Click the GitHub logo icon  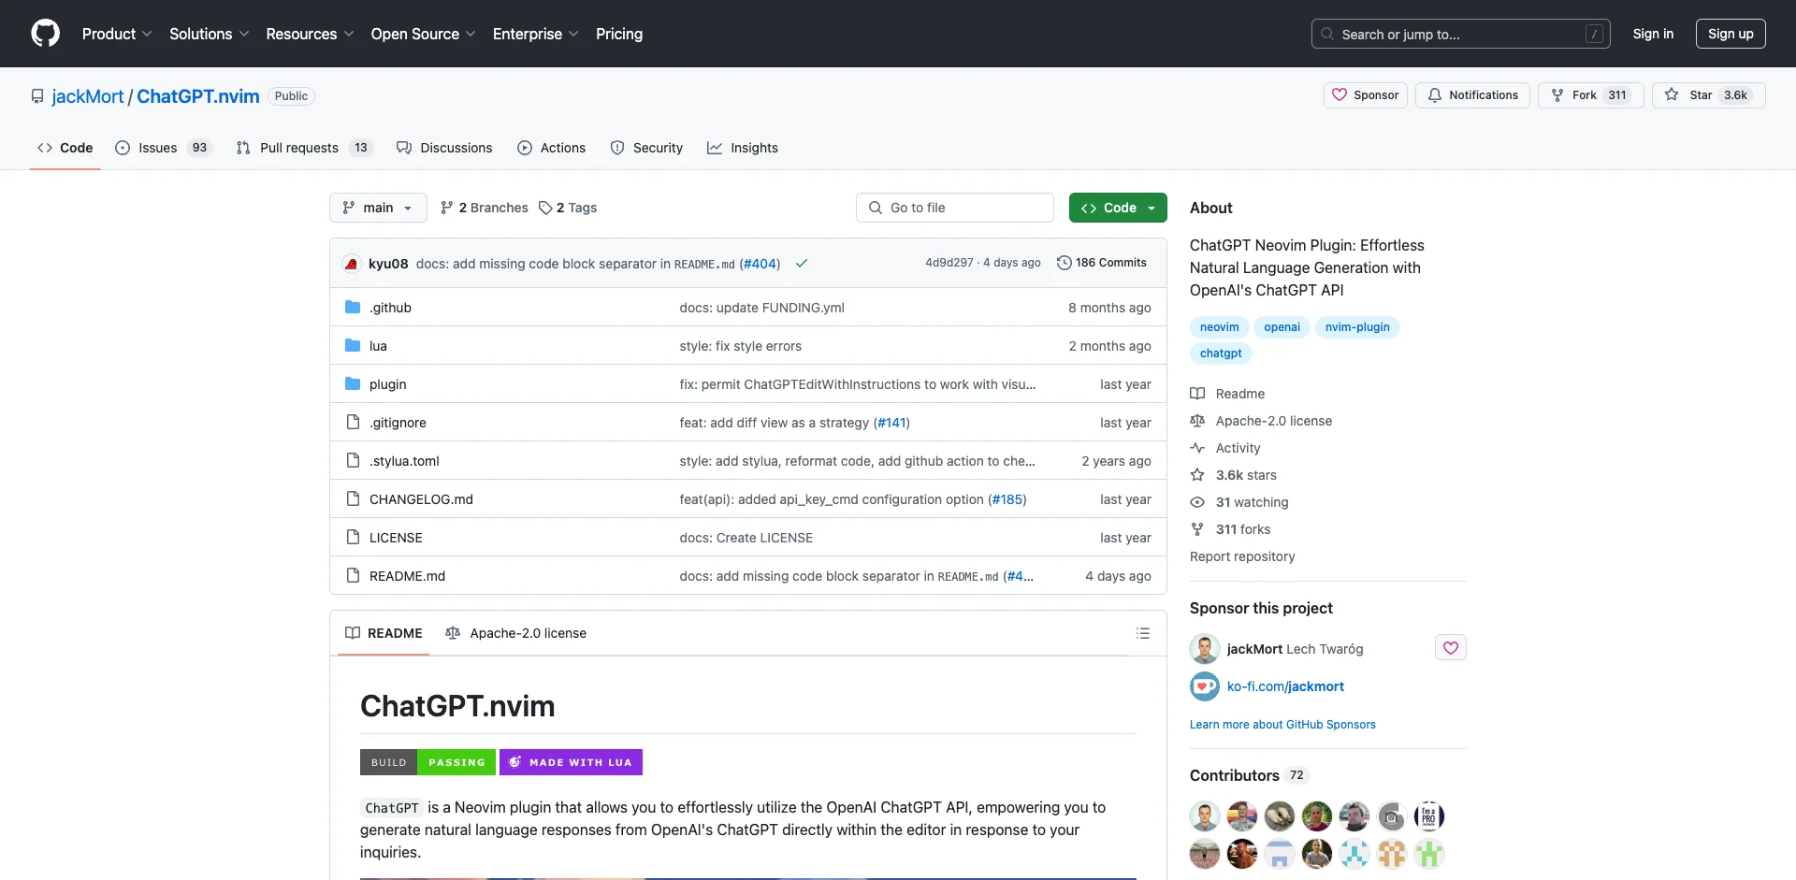pyautogui.click(x=45, y=34)
